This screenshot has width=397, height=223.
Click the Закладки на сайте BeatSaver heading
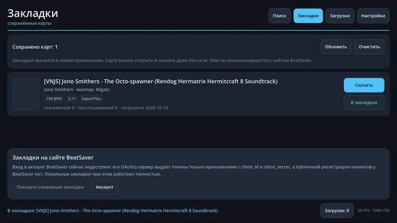coord(53,157)
